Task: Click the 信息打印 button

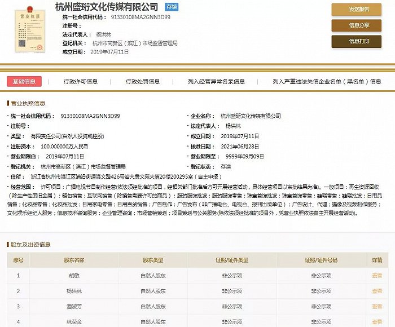Action: (356, 42)
